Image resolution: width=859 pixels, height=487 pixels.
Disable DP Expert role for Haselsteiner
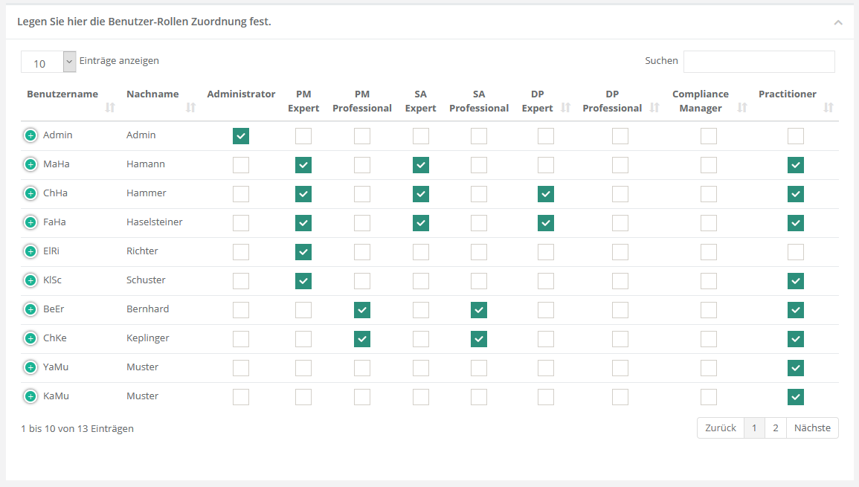point(546,223)
